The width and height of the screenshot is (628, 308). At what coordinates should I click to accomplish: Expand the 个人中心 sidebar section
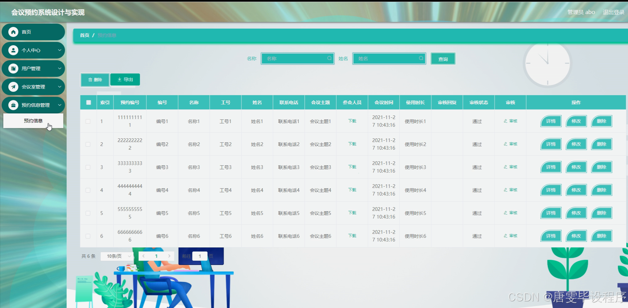point(60,50)
